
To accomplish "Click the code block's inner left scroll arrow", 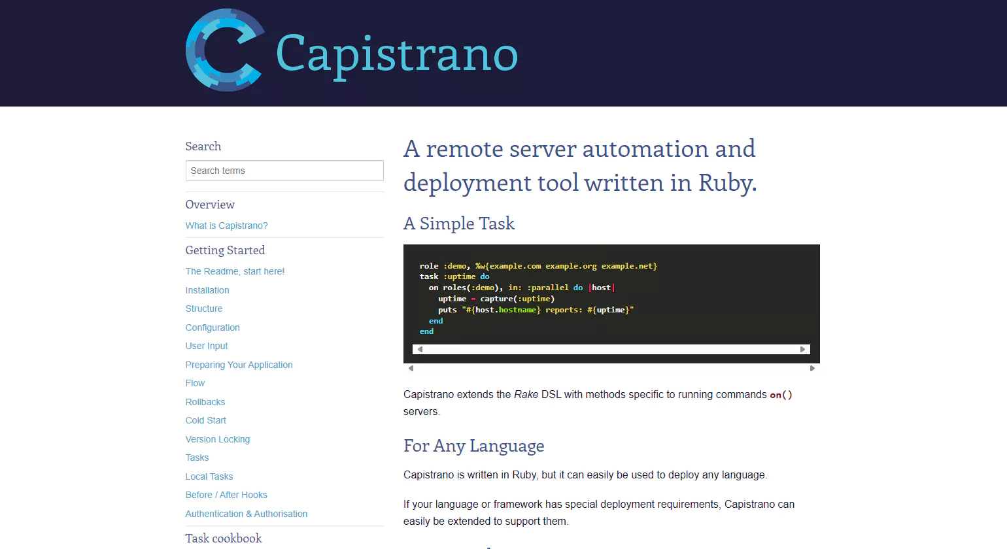I will point(420,350).
